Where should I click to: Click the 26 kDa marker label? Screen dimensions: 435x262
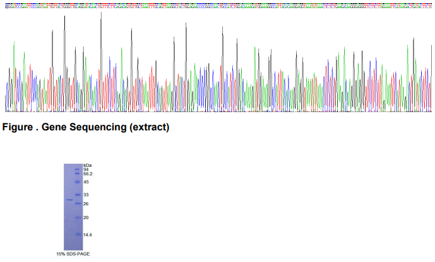point(86,203)
